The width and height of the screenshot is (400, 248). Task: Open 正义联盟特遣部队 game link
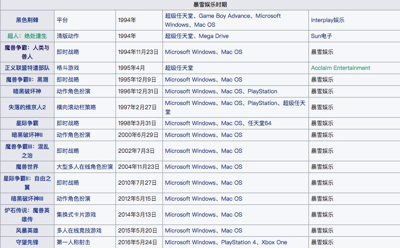pyautogui.click(x=27, y=68)
